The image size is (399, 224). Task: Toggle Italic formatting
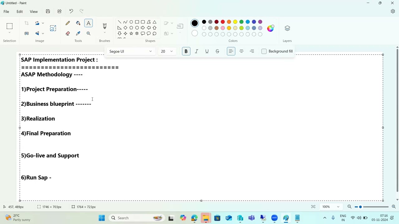[x=196, y=51]
